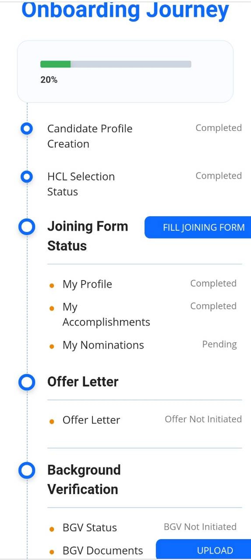Image resolution: width=251 pixels, height=560 pixels.
Task: Click the Offer Not Initiated status text
Action: pos(203,419)
